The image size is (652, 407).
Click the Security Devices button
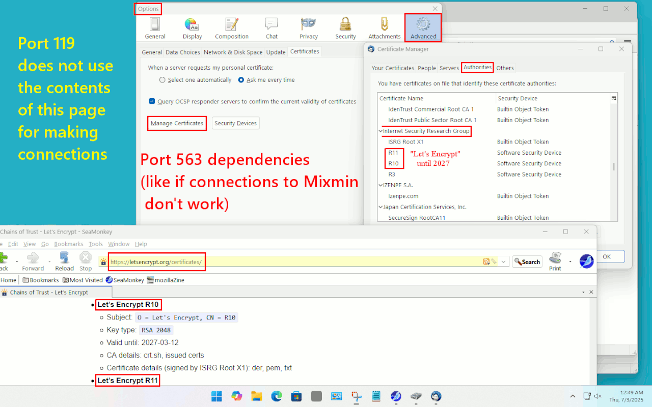click(x=235, y=123)
